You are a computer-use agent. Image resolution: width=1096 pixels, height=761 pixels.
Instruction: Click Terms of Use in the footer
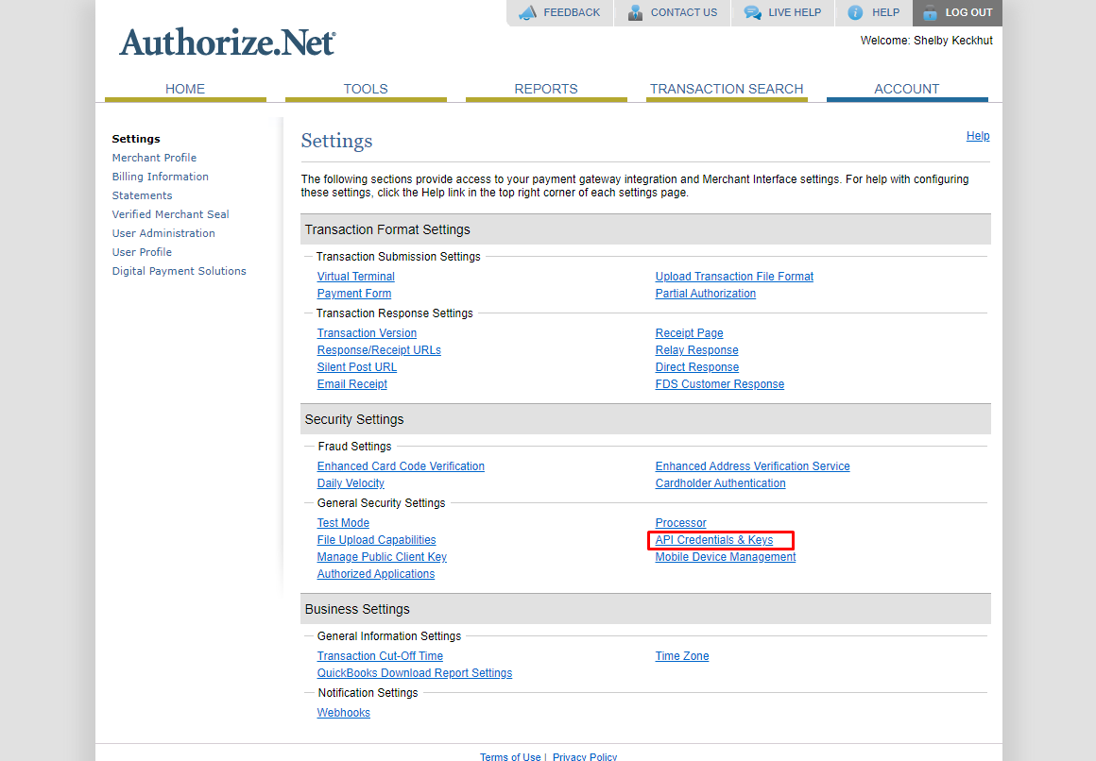coord(510,757)
